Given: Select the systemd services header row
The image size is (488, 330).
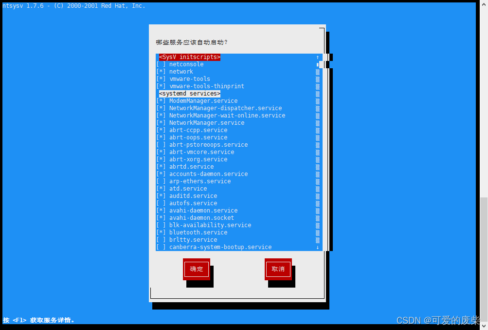Looking at the screenshot, I should [x=190, y=94].
